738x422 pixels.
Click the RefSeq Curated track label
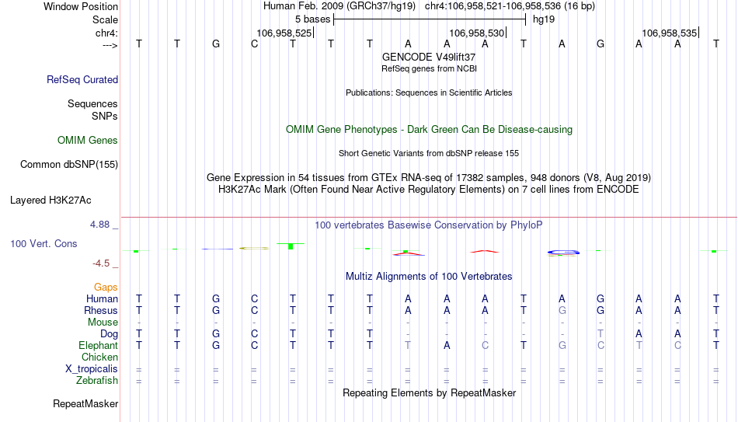(82, 79)
